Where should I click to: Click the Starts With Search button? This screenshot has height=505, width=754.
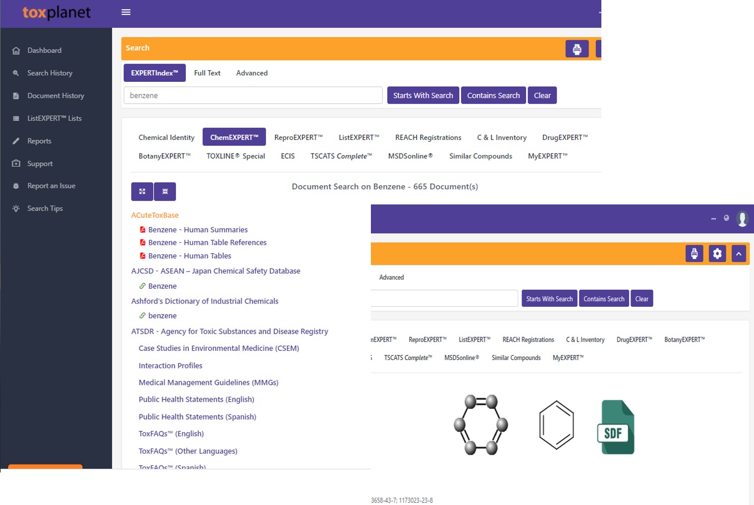click(x=423, y=95)
